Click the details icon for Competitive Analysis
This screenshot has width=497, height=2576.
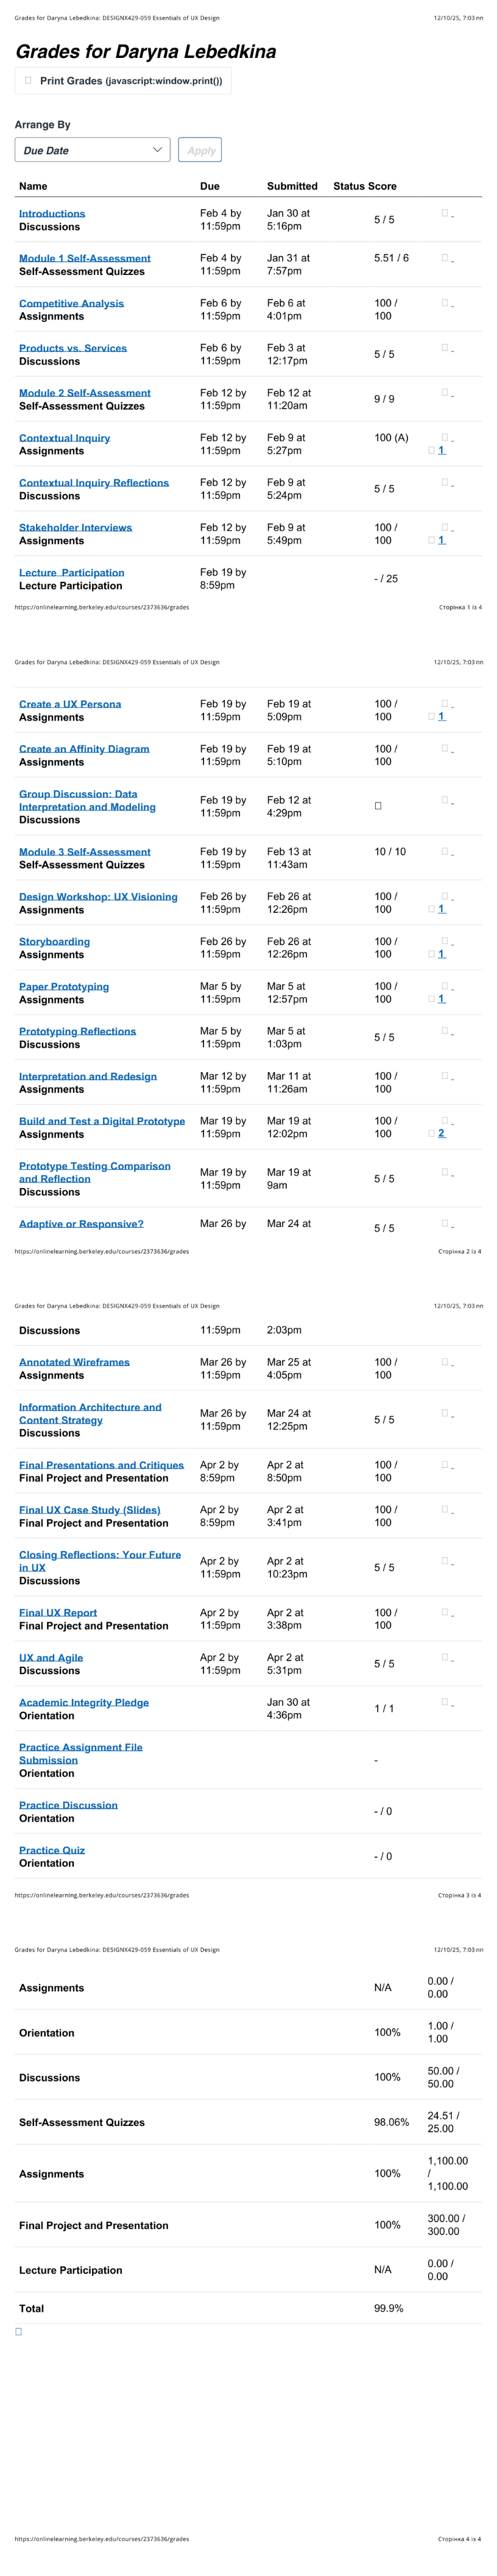[x=446, y=303]
